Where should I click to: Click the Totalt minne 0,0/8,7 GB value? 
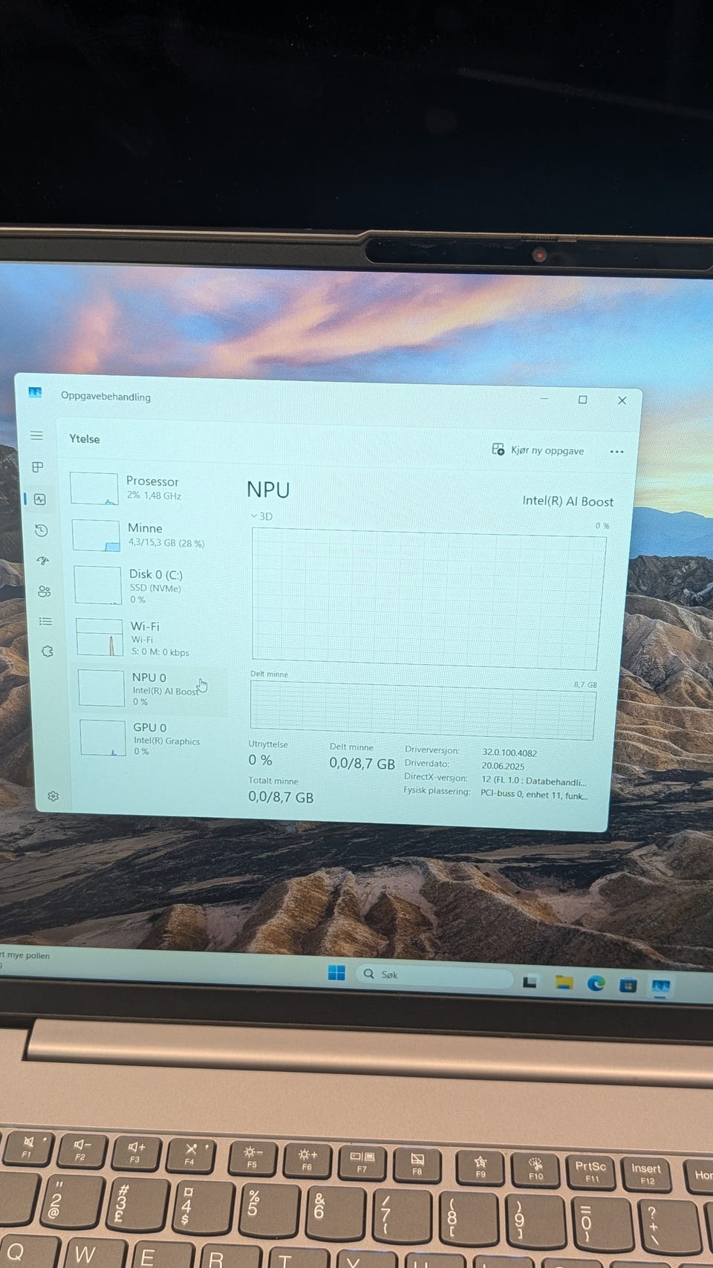click(281, 798)
